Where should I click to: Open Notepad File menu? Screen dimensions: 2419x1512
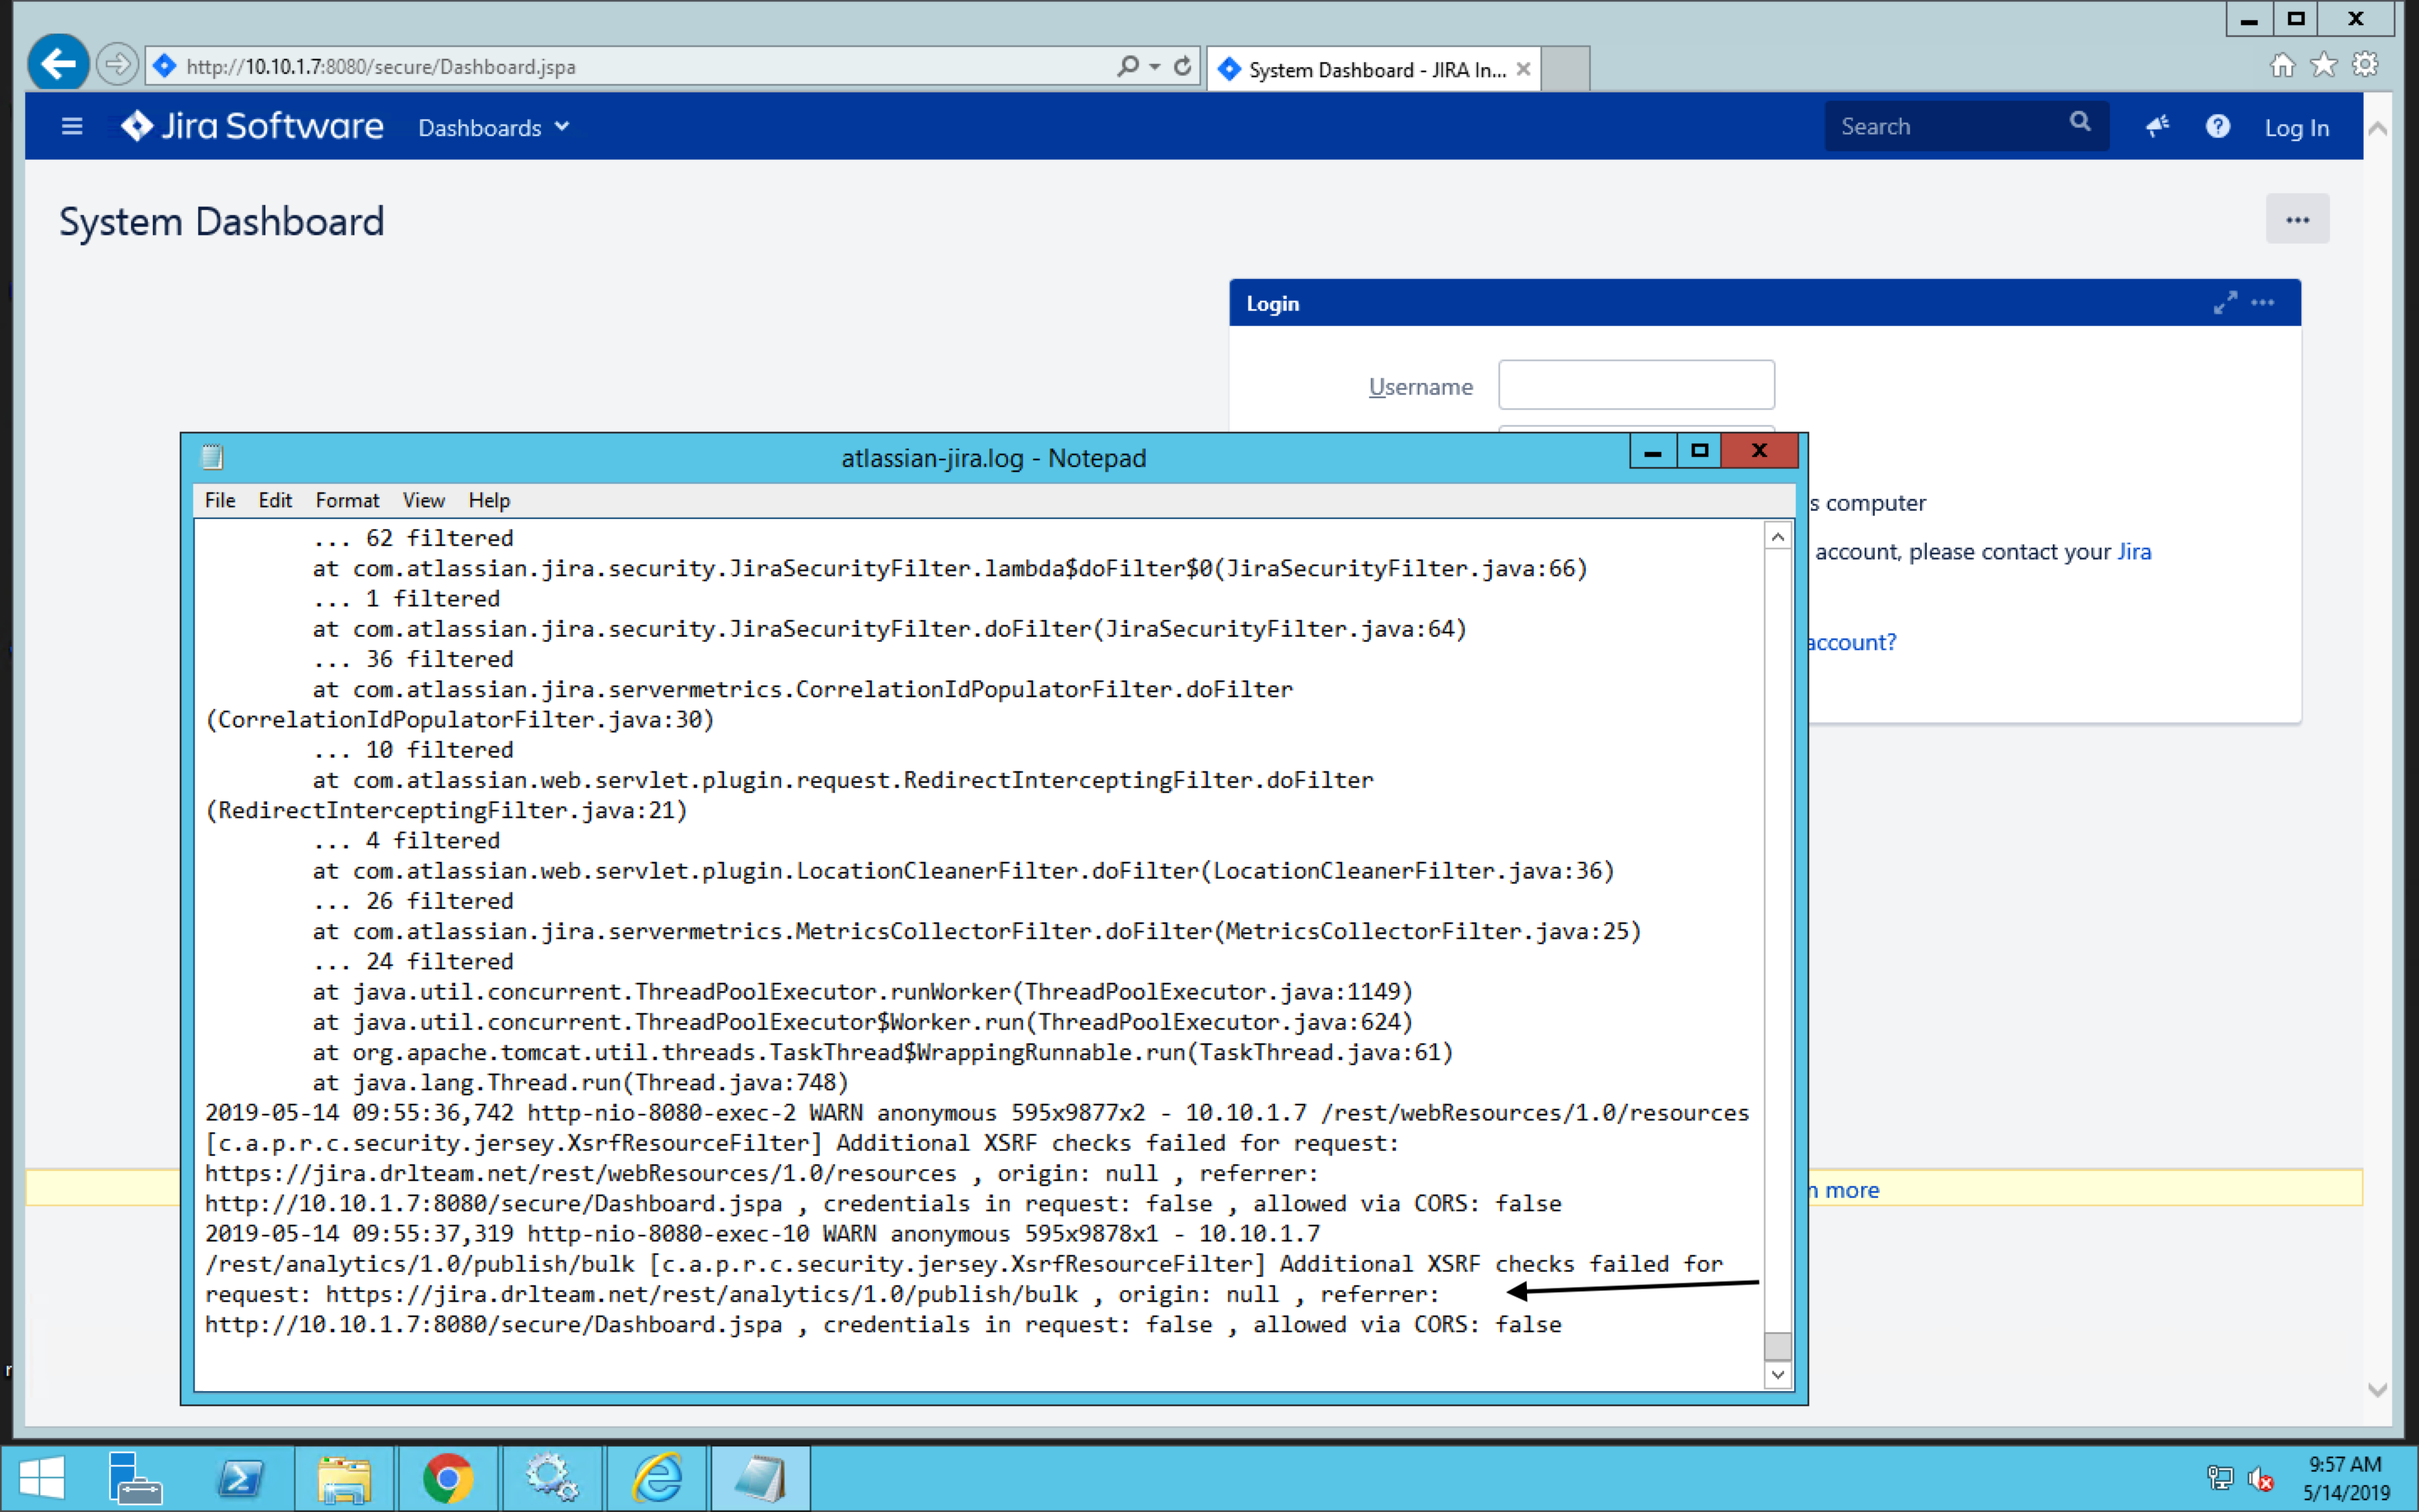[220, 500]
